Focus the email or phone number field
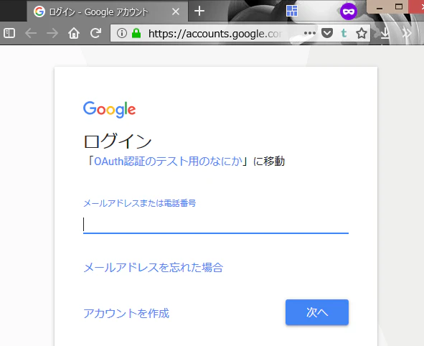 [216, 225]
